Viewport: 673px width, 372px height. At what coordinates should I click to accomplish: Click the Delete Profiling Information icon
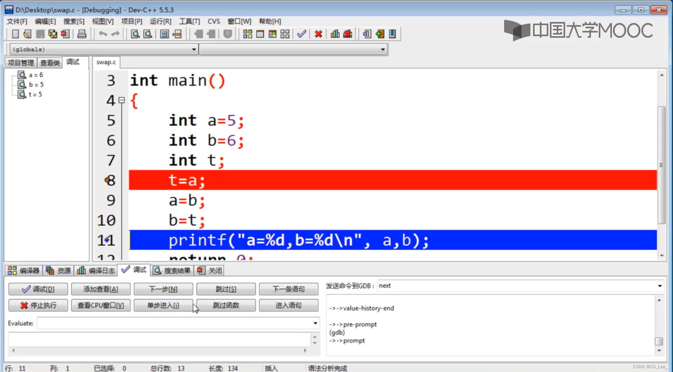point(348,34)
